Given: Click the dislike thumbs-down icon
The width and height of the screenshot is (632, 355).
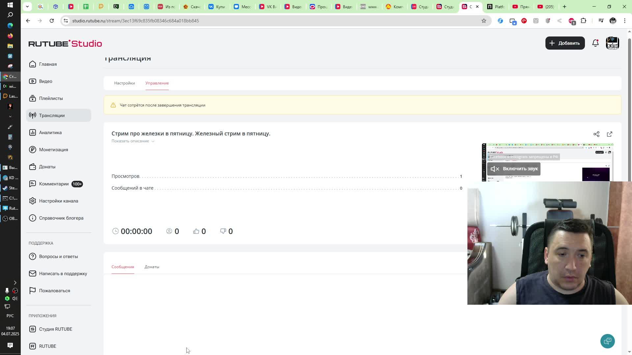Looking at the screenshot, I should pos(223,231).
